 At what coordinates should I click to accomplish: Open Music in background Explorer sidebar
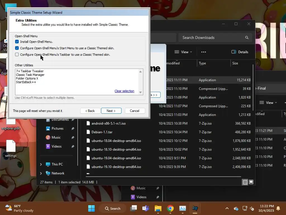coord(141,188)
